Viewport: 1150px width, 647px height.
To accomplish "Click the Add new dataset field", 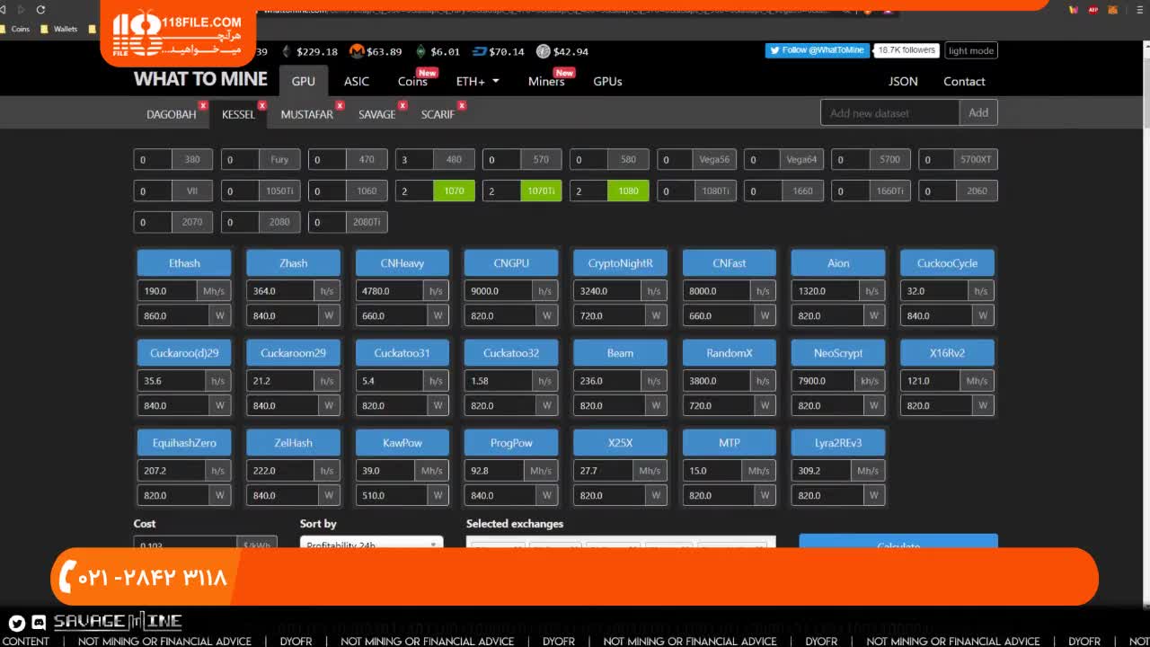I will coord(889,113).
